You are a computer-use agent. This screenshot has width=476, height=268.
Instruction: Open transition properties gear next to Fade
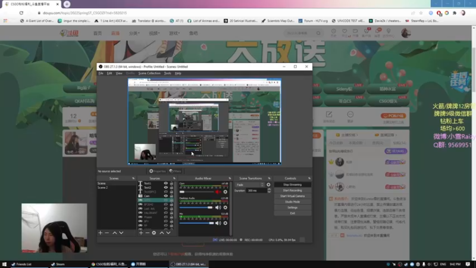(268, 185)
